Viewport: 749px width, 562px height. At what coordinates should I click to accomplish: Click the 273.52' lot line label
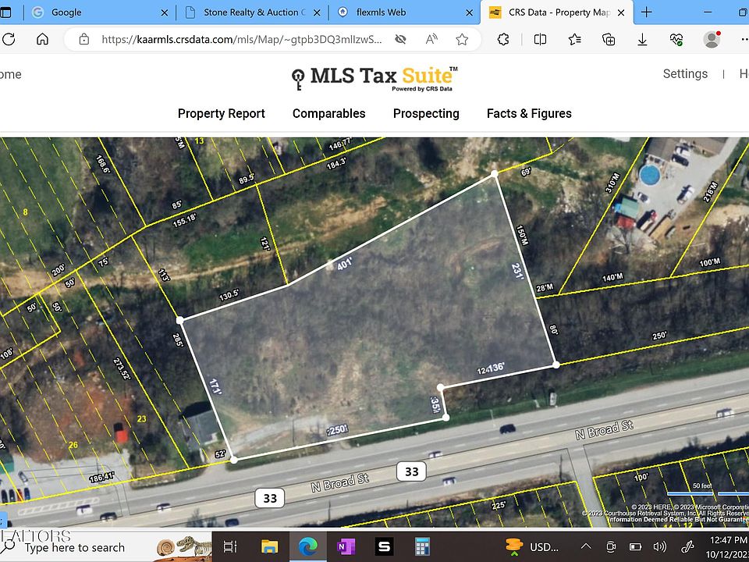122,369
